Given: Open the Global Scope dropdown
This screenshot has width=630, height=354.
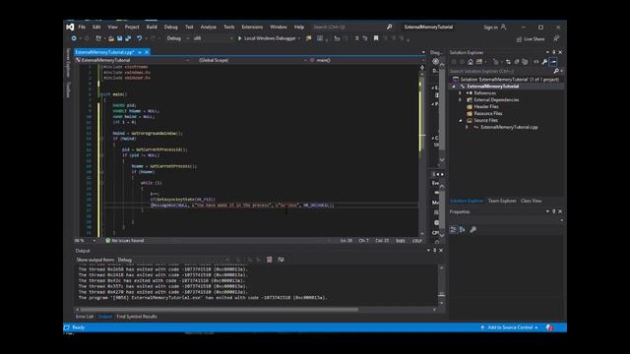Looking at the screenshot, I should [252, 60].
